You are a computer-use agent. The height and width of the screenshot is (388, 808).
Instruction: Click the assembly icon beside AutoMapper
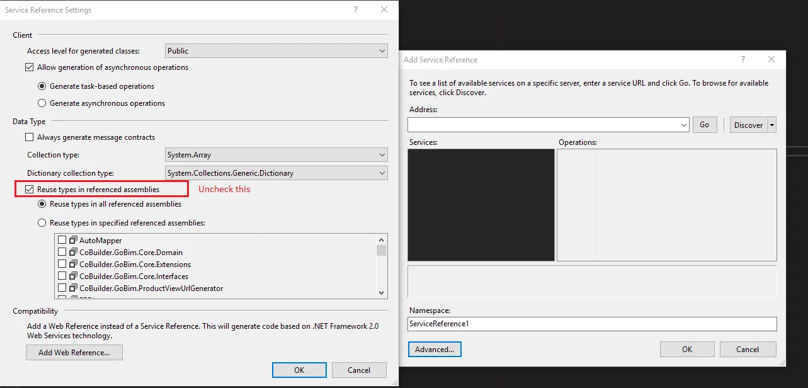coord(73,241)
